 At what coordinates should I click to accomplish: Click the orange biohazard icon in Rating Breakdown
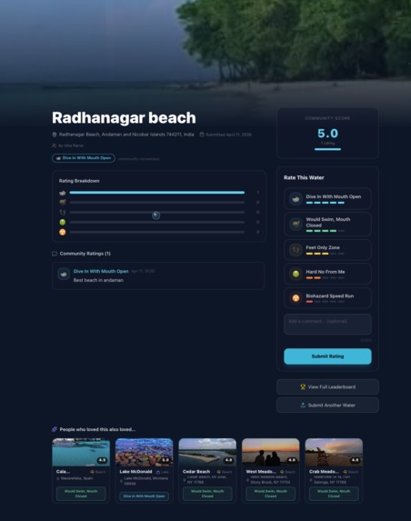click(x=63, y=232)
